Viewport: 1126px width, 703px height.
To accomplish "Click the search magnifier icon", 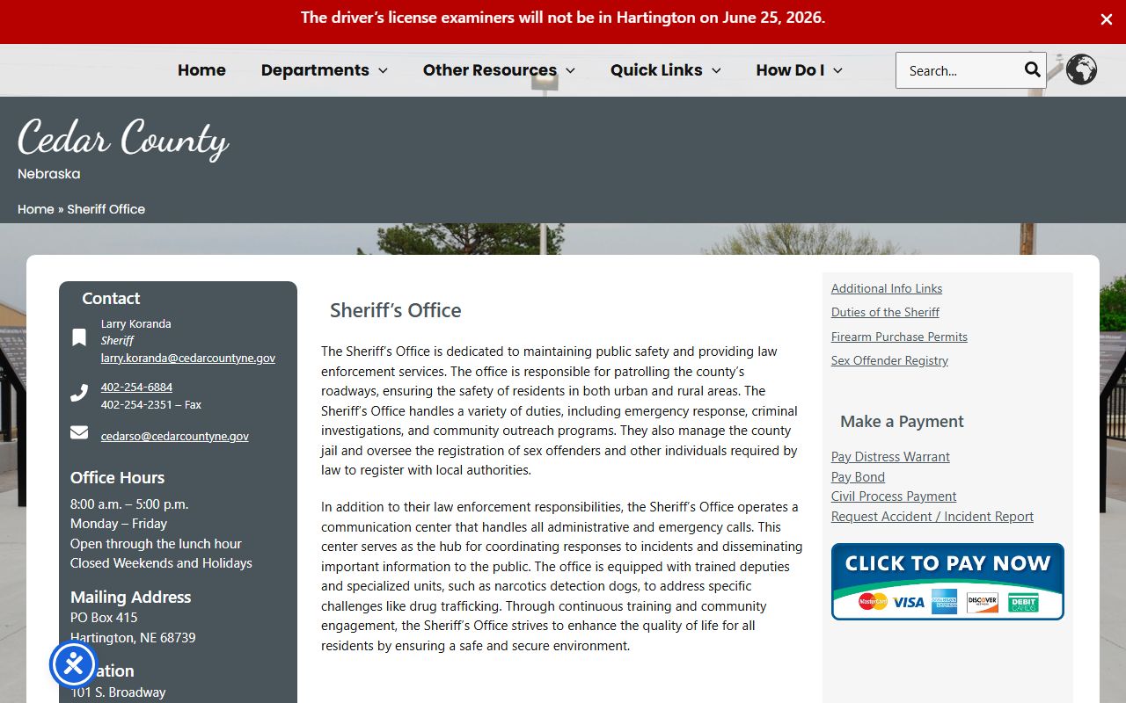I will [x=1032, y=69].
